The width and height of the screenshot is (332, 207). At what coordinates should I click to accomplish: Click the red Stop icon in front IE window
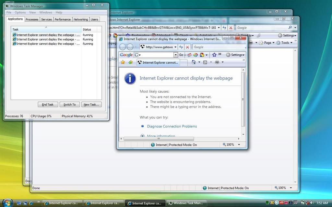click(187, 47)
